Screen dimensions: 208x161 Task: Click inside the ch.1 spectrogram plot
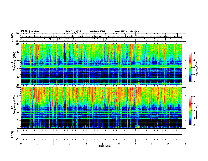point(101,64)
